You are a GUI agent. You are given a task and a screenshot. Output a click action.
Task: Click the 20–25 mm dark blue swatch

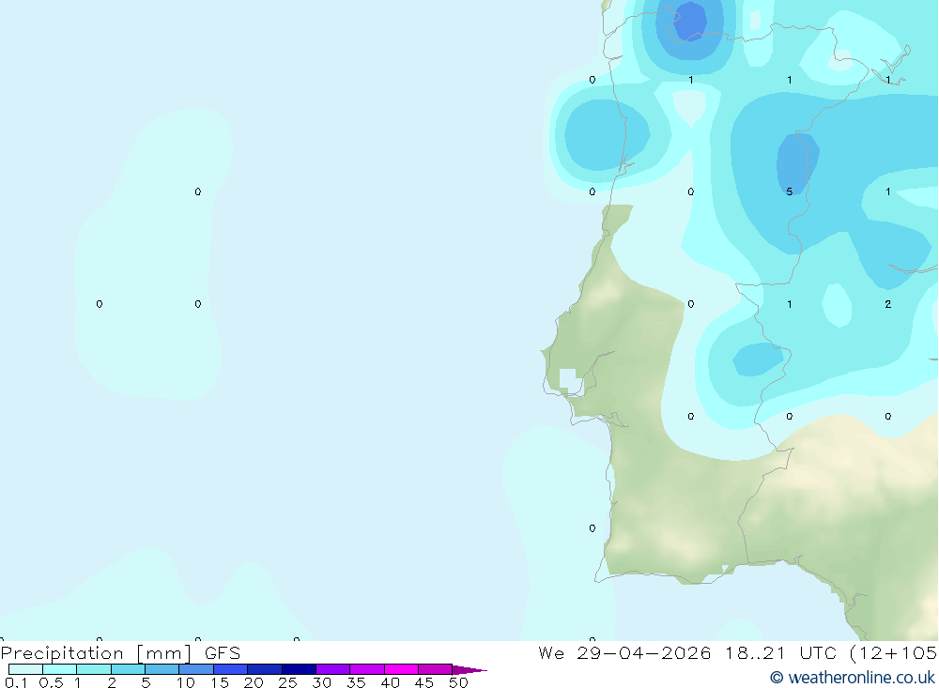265,669
